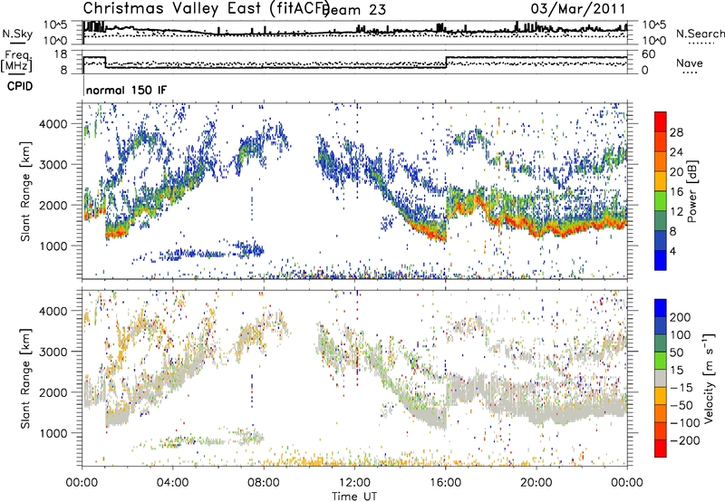Click the normal 150 IF text

(x=126, y=90)
